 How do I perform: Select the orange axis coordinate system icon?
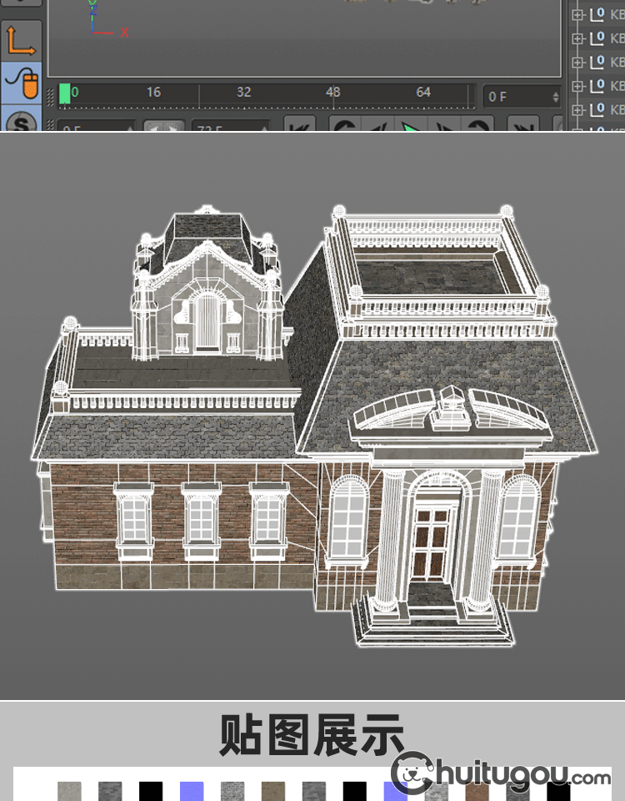(x=22, y=40)
